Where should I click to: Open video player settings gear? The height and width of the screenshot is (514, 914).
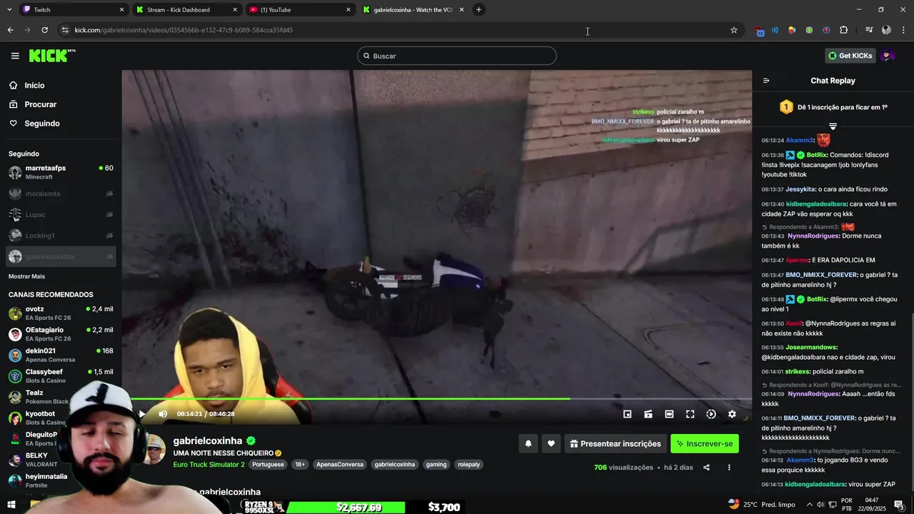click(732, 414)
